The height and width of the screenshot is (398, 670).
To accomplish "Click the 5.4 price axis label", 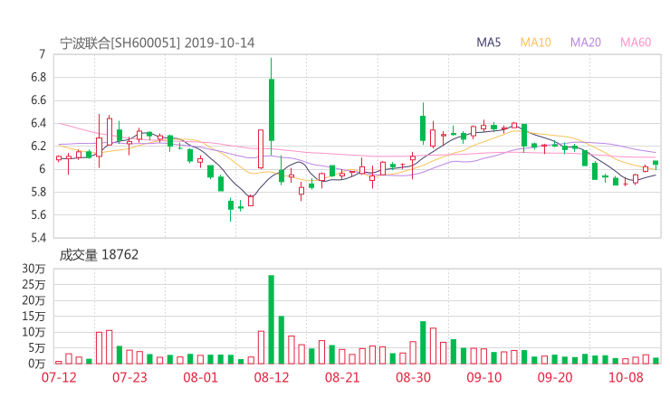I will coord(36,238).
